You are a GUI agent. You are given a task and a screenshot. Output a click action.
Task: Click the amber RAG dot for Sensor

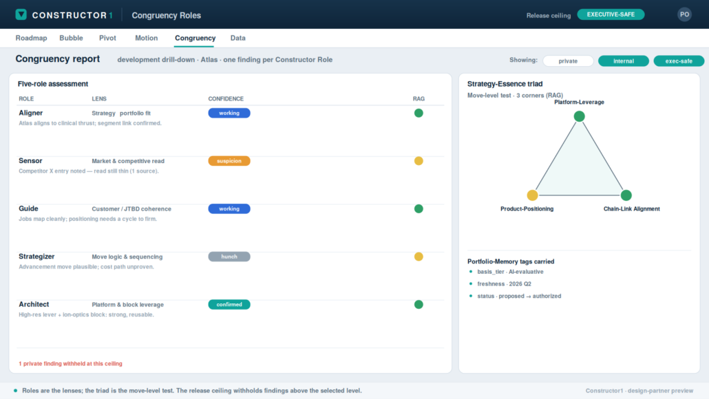[x=419, y=161]
